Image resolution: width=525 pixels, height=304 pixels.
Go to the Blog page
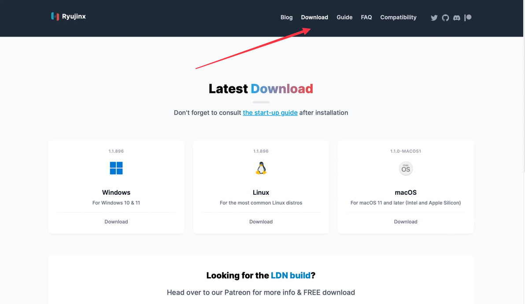[286, 18]
